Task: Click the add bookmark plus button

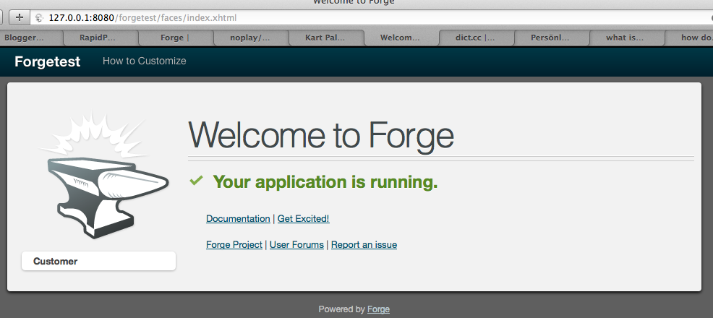Action: pyautogui.click(x=19, y=18)
